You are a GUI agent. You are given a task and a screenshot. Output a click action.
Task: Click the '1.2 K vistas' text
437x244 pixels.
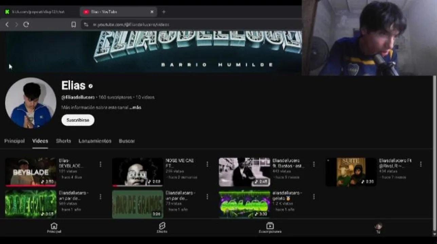click(x=283, y=204)
